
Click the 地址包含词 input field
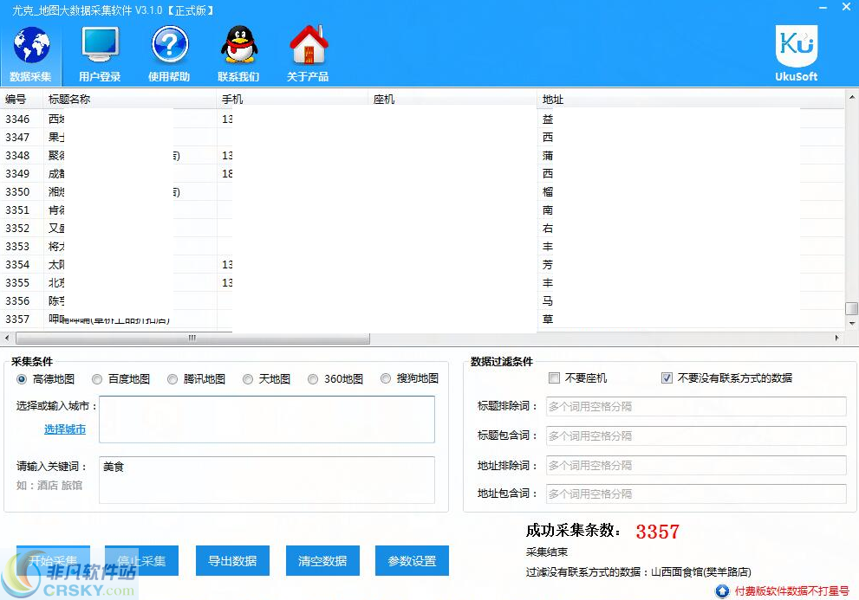[x=696, y=494]
